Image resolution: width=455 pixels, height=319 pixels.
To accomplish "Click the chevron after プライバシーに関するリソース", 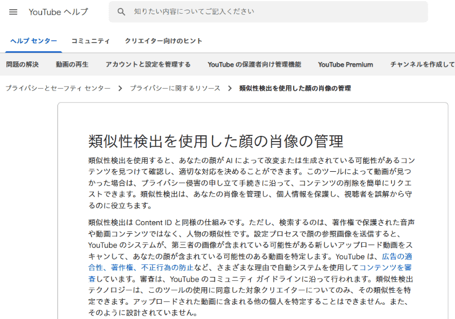I will (230, 88).
